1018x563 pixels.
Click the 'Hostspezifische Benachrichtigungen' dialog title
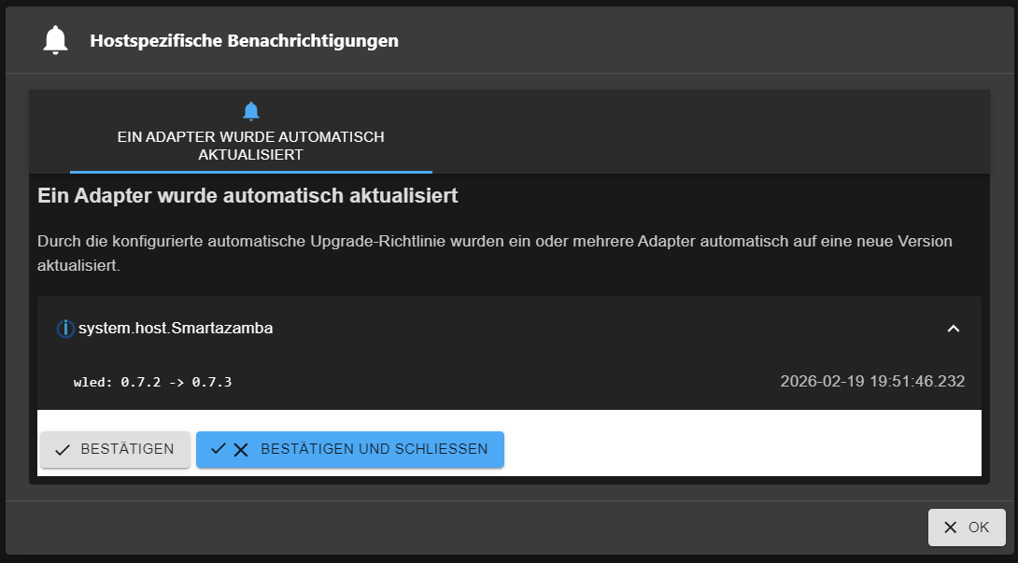point(244,41)
